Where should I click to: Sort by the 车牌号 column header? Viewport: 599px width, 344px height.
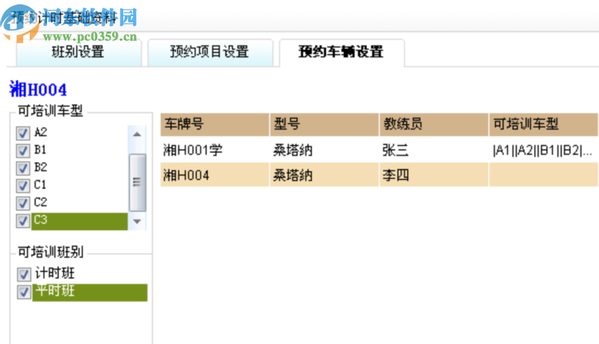(x=214, y=124)
